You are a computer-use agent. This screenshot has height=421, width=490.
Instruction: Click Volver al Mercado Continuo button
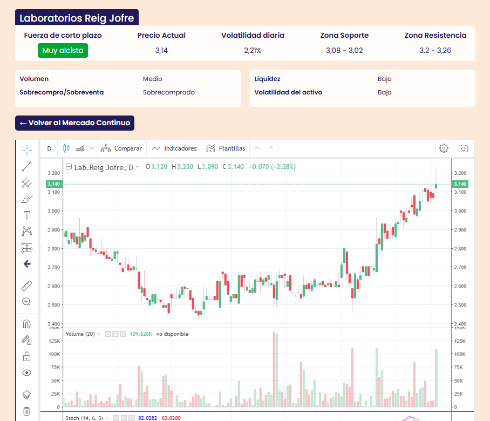click(74, 123)
